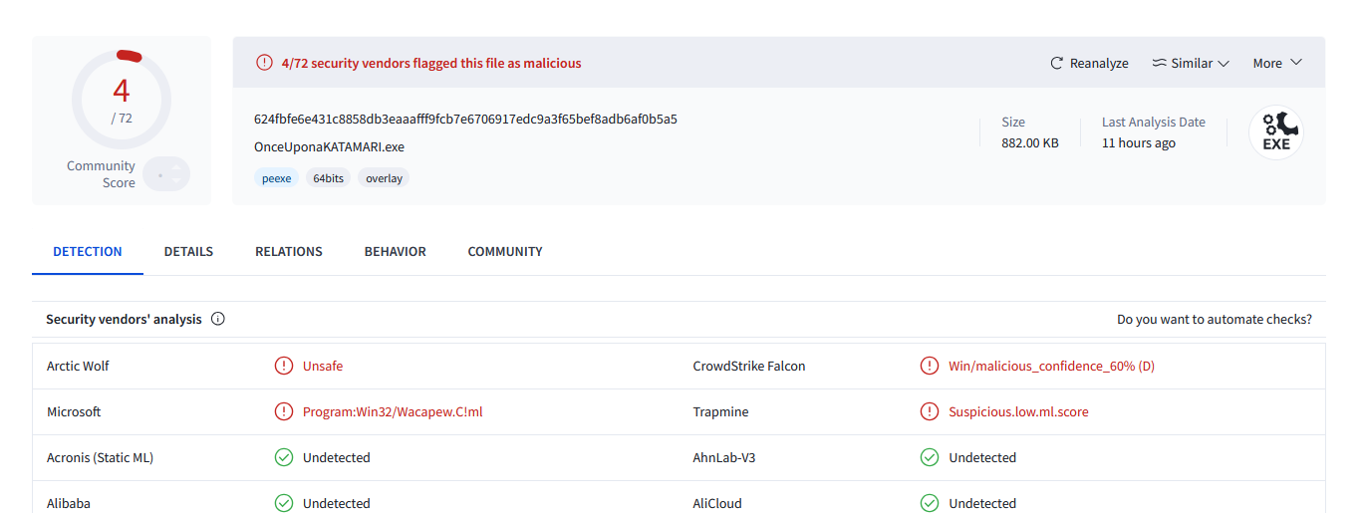Click the info icon beside Security vendors' analysis
The image size is (1363, 513).
click(218, 320)
